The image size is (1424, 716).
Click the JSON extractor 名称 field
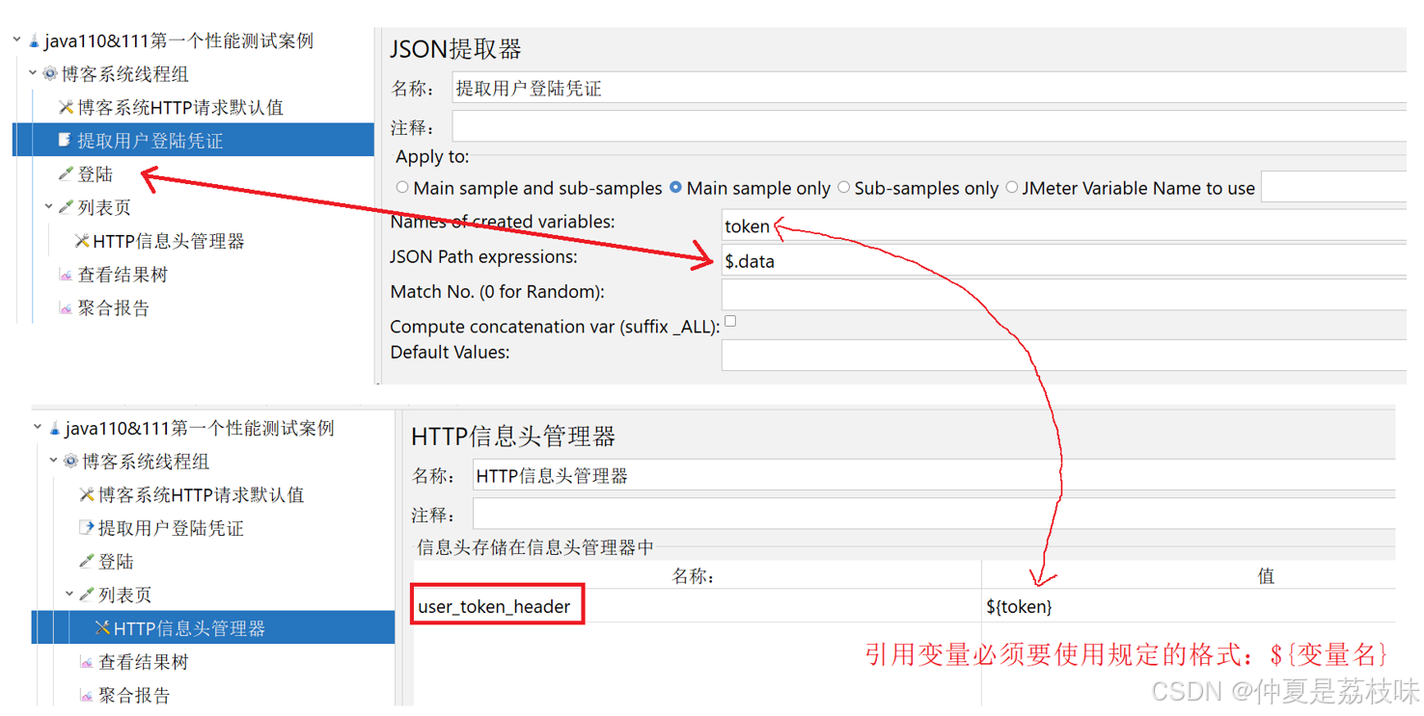929,89
